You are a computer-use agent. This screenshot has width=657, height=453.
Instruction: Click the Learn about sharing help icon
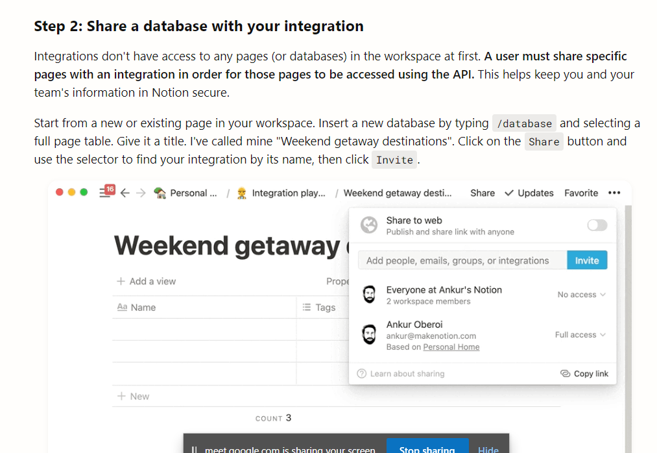point(362,374)
